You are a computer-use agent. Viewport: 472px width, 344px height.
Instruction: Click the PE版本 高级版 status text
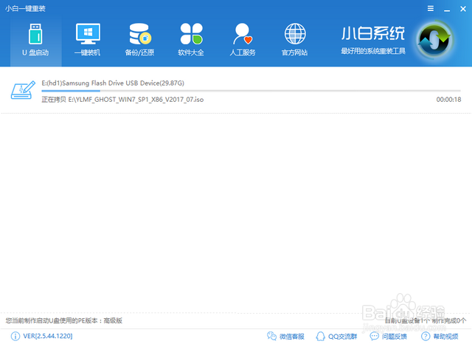[64, 320]
